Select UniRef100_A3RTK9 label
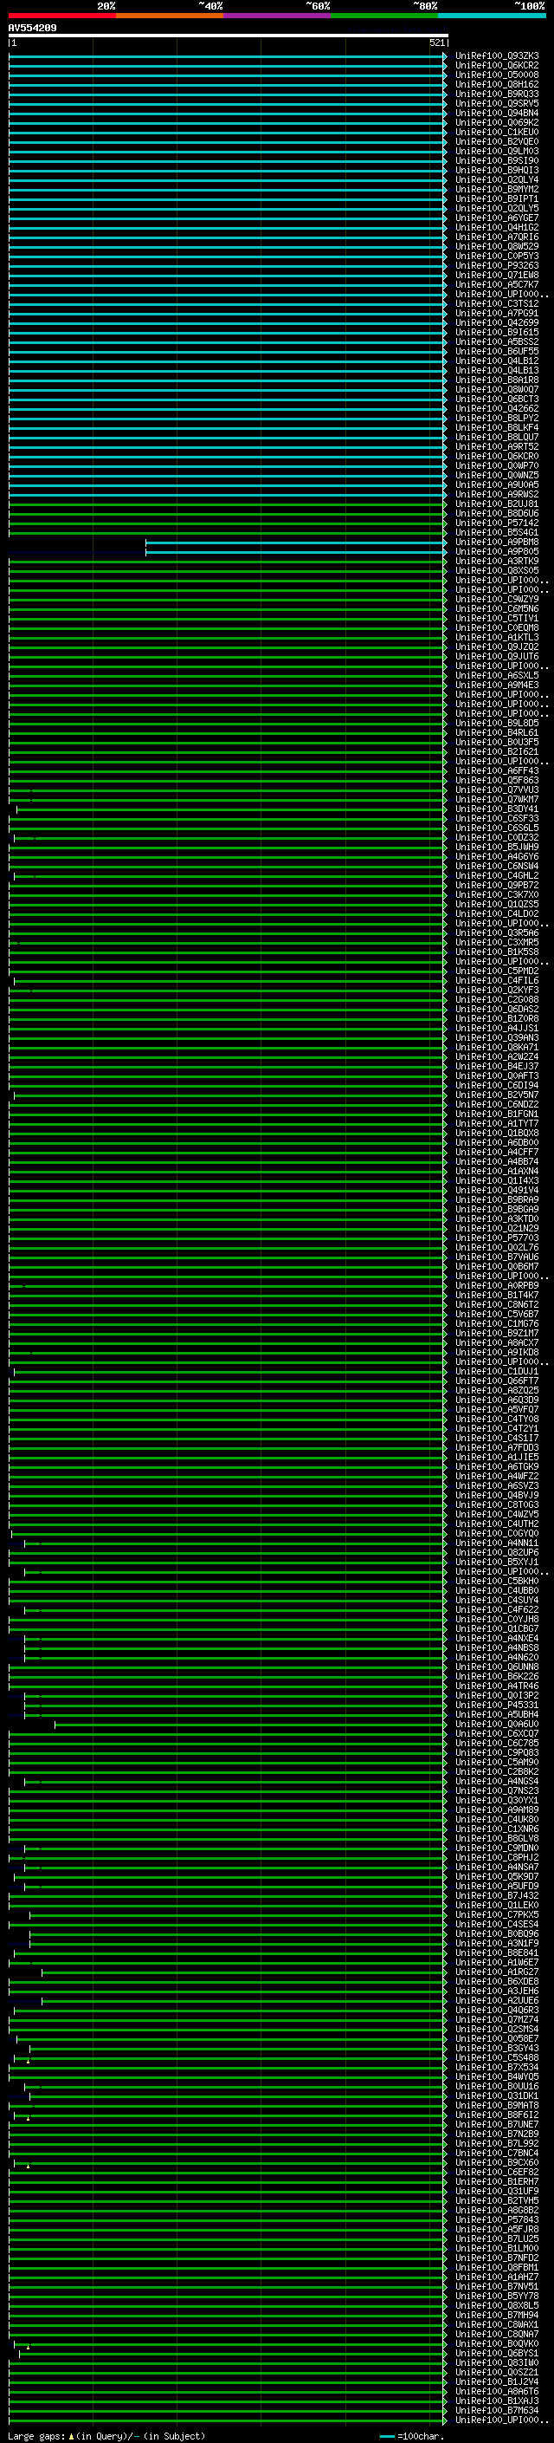 coord(497,562)
